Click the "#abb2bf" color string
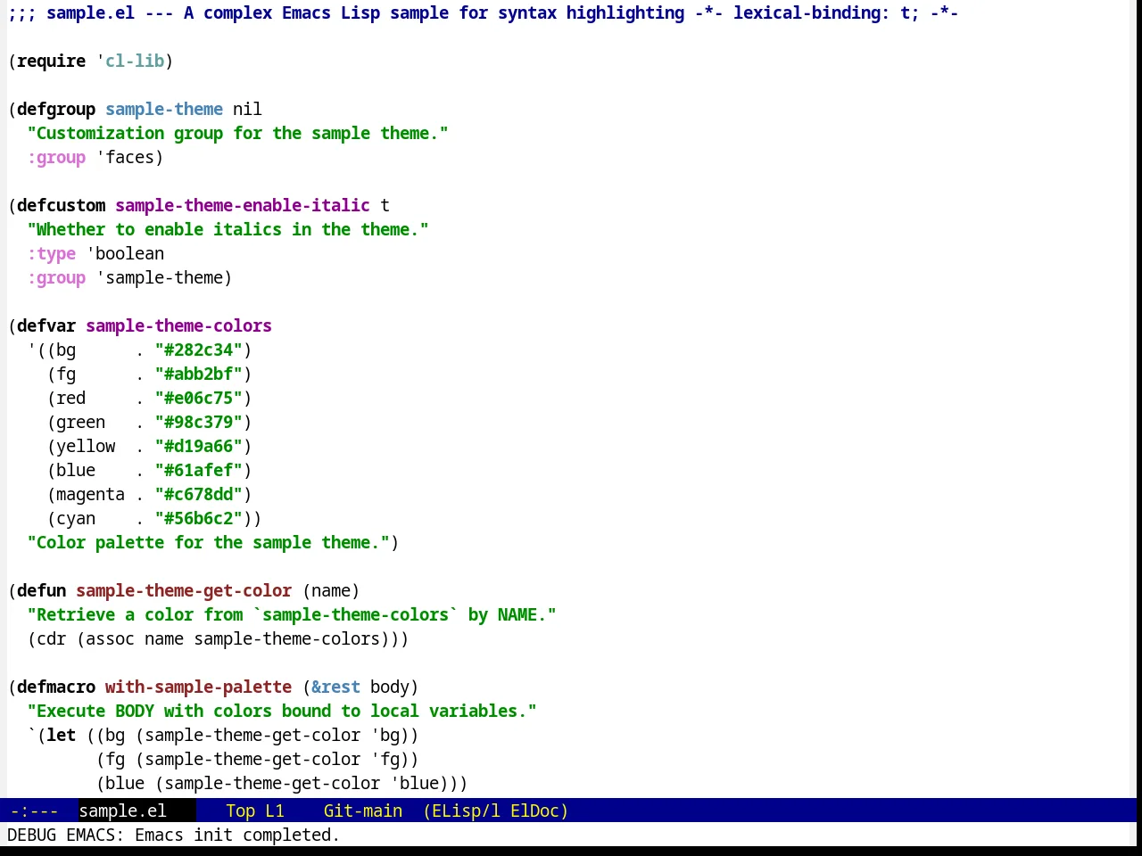Screen dimensions: 1142x856 pyautogui.click(x=198, y=374)
